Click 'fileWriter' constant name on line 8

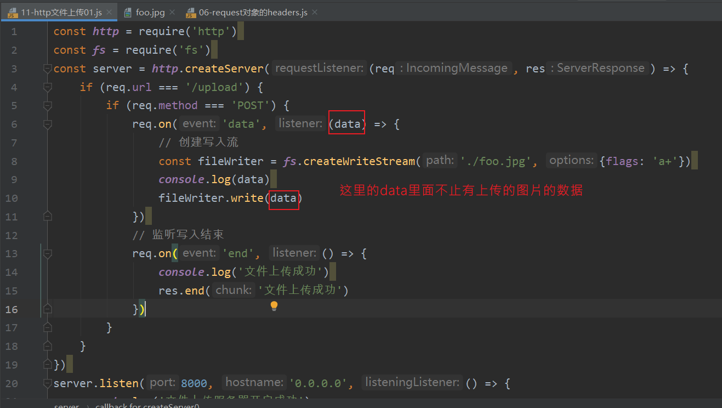pos(231,161)
